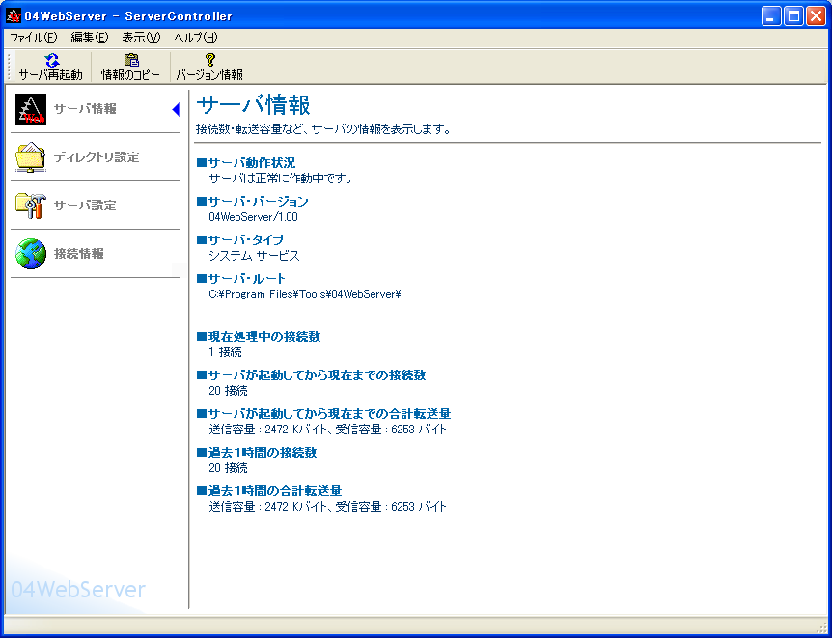Click the サーバ・タイプ heading

(x=240, y=240)
